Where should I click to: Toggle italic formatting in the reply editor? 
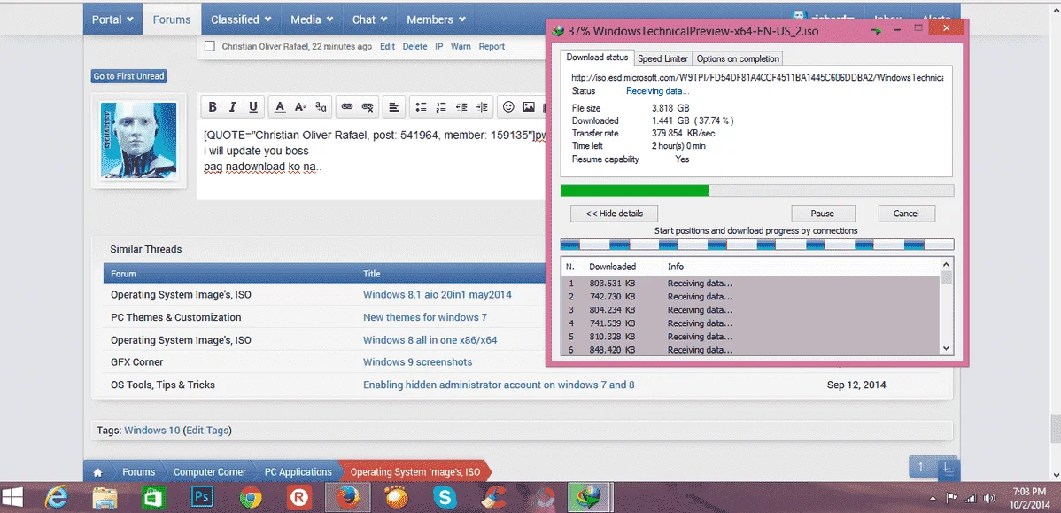[x=233, y=107]
